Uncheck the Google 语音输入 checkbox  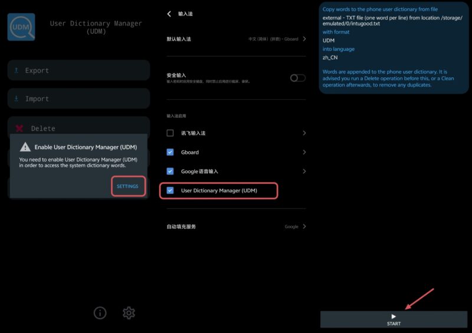[x=170, y=171]
